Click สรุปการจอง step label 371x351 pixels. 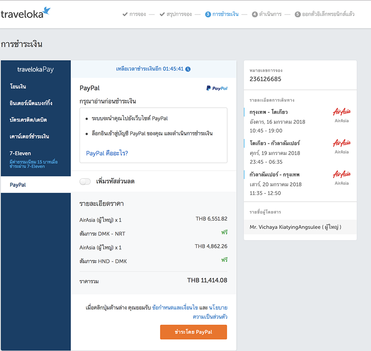tap(179, 14)
